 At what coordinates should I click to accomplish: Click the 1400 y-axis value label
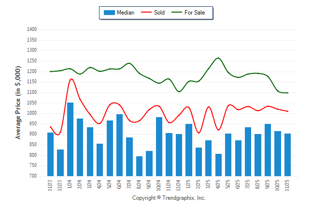pyautogui.click(x=31, y=30)
